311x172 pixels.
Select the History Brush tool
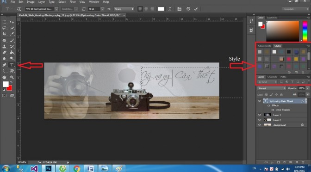12,47
